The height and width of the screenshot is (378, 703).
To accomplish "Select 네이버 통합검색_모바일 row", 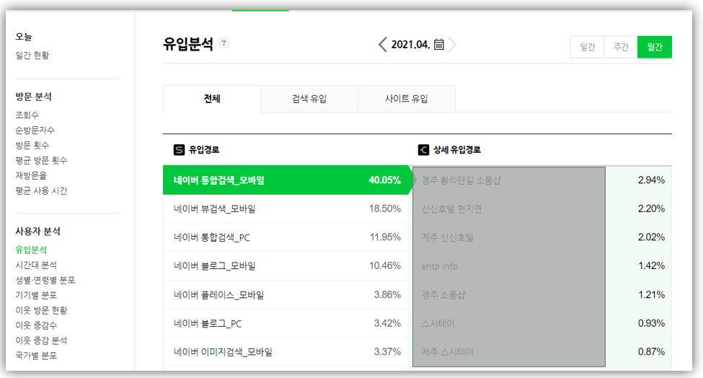I will pos(287,180).
